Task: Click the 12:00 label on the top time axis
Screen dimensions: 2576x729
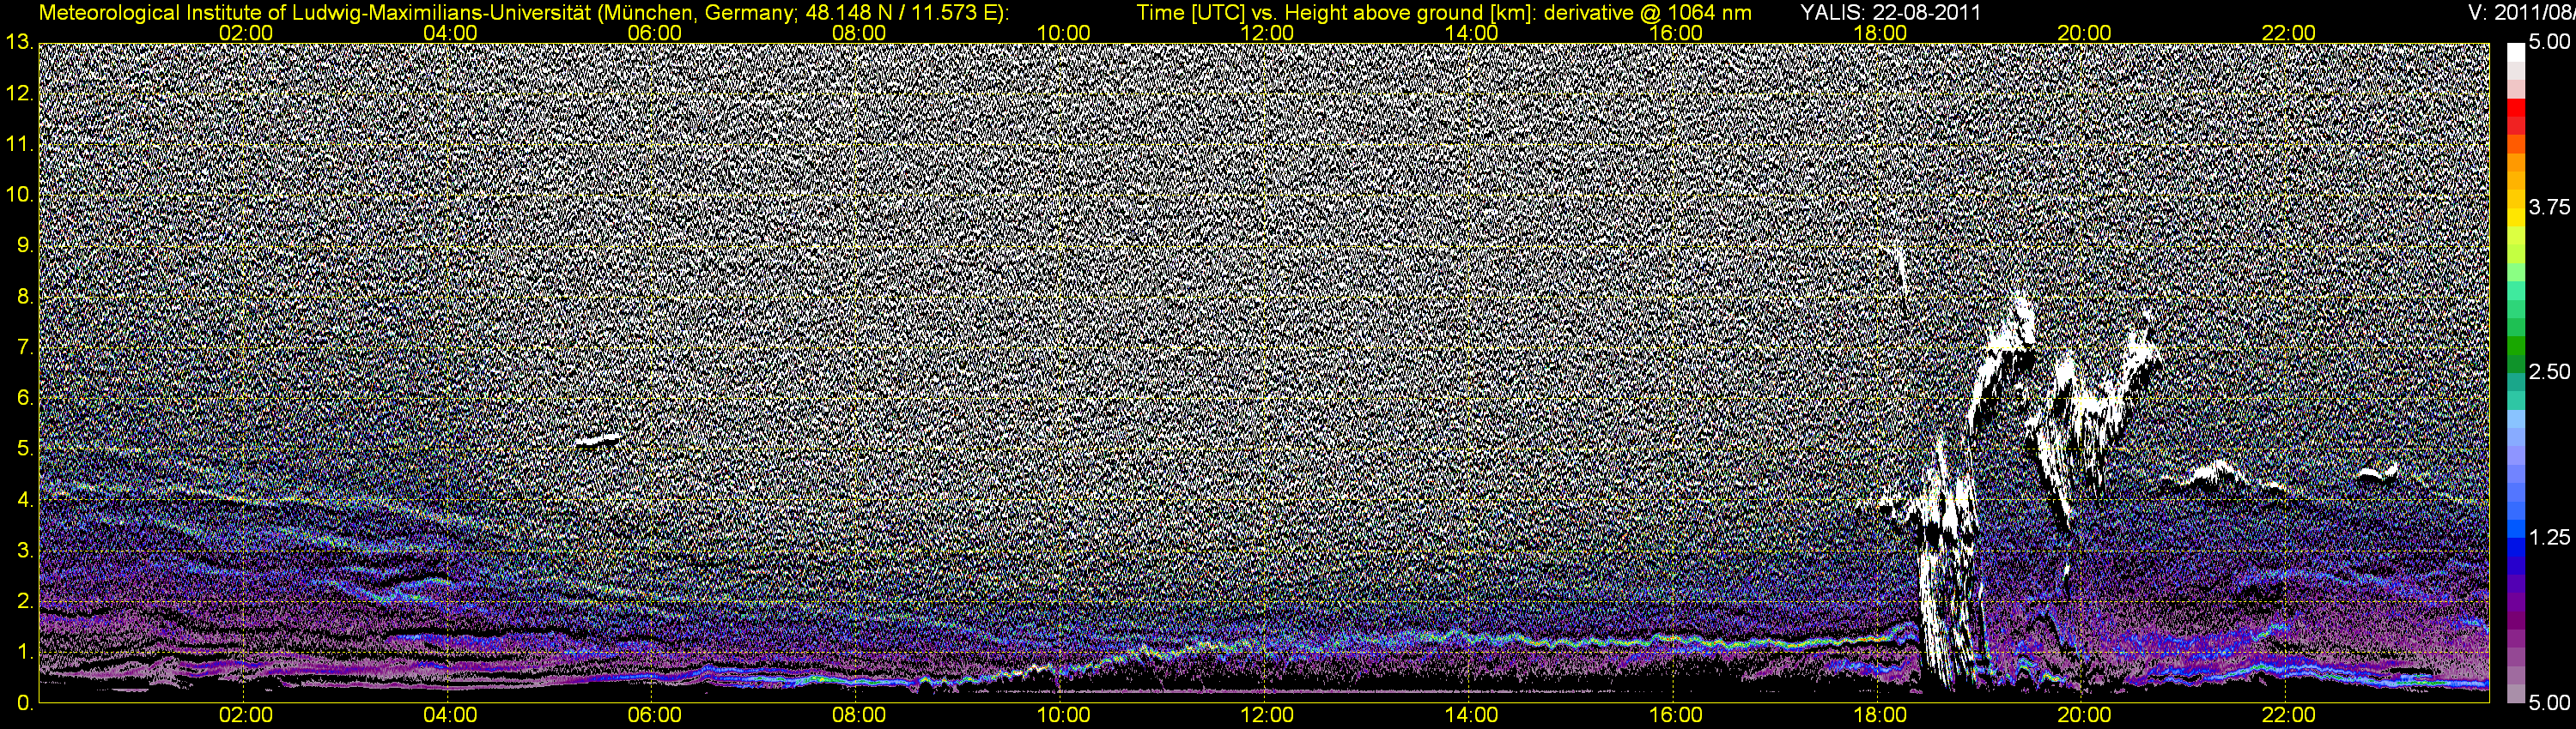Action: (1267, 33)
